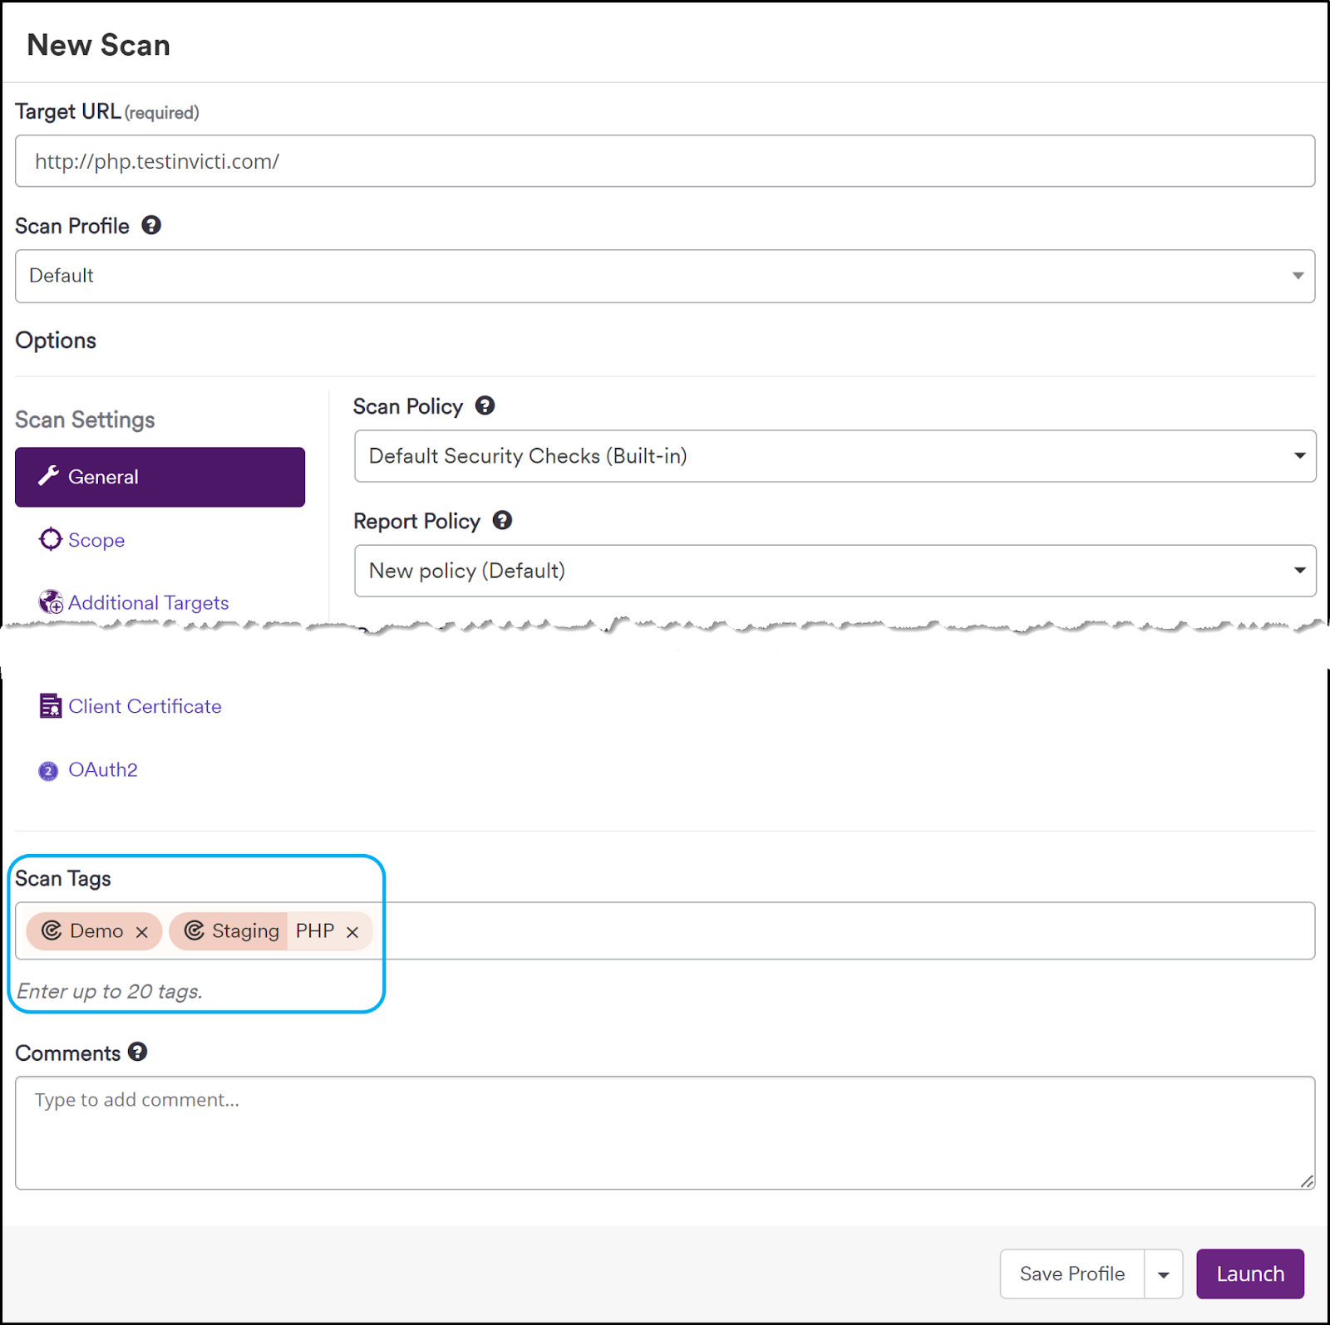This screenshot has width=1330, height=1325.
Task: Click the Launch button
Action: [x=1249, y=1273]
